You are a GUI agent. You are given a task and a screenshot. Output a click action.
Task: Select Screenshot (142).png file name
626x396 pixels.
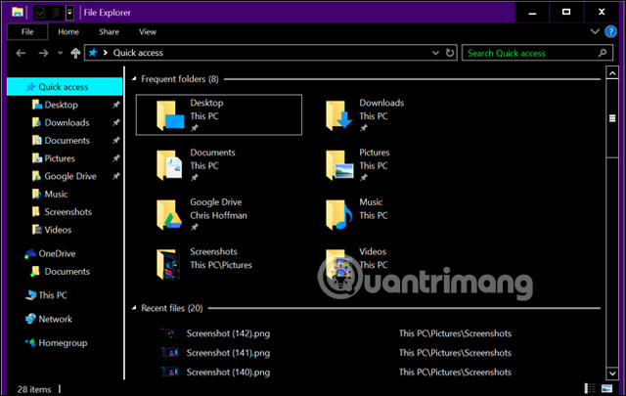point(228,333)
